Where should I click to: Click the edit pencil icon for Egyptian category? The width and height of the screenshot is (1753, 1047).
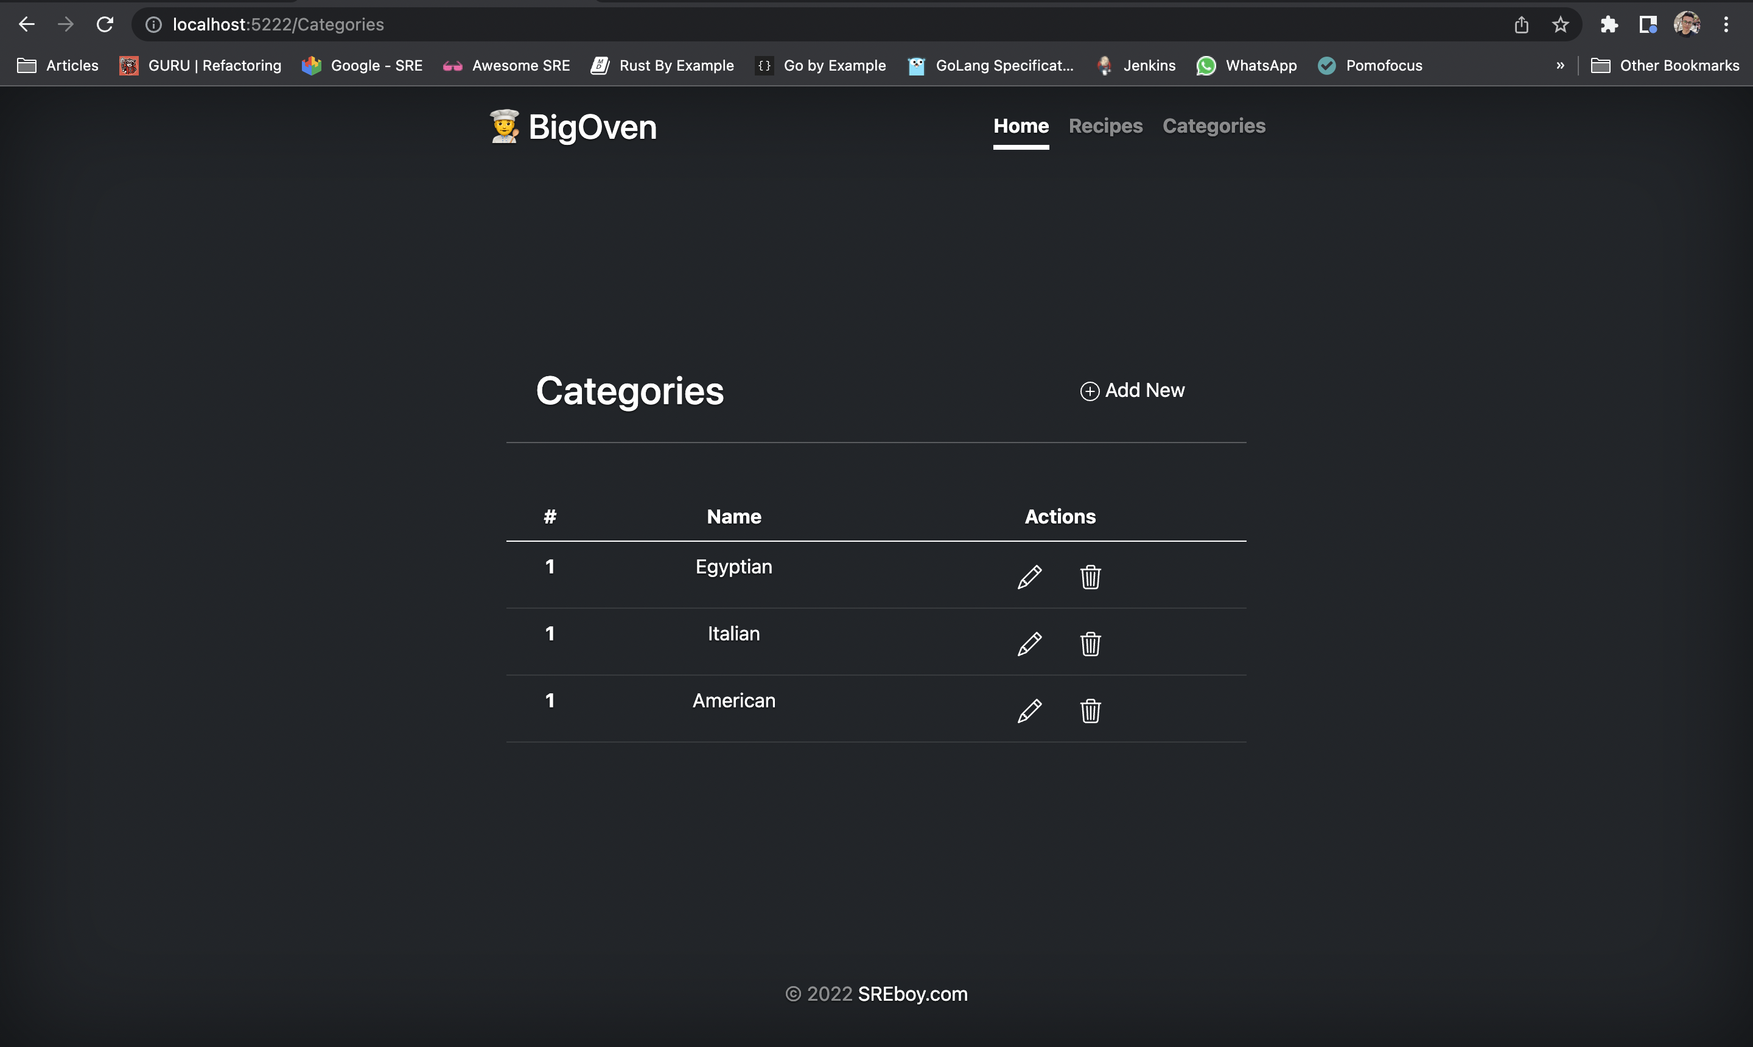(x=1030, y=576)
